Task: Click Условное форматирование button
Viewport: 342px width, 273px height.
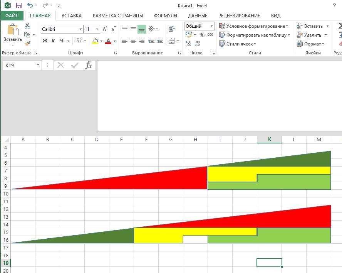Action: [x=254, y=26]
